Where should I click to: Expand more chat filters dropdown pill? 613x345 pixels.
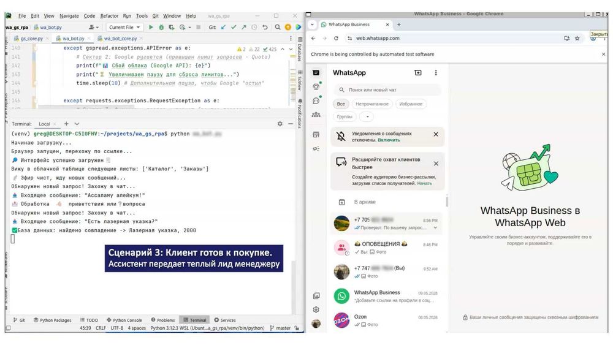coord(367,116)
